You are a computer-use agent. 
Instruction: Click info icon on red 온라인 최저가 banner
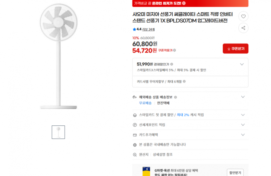[x=184, y=3]
